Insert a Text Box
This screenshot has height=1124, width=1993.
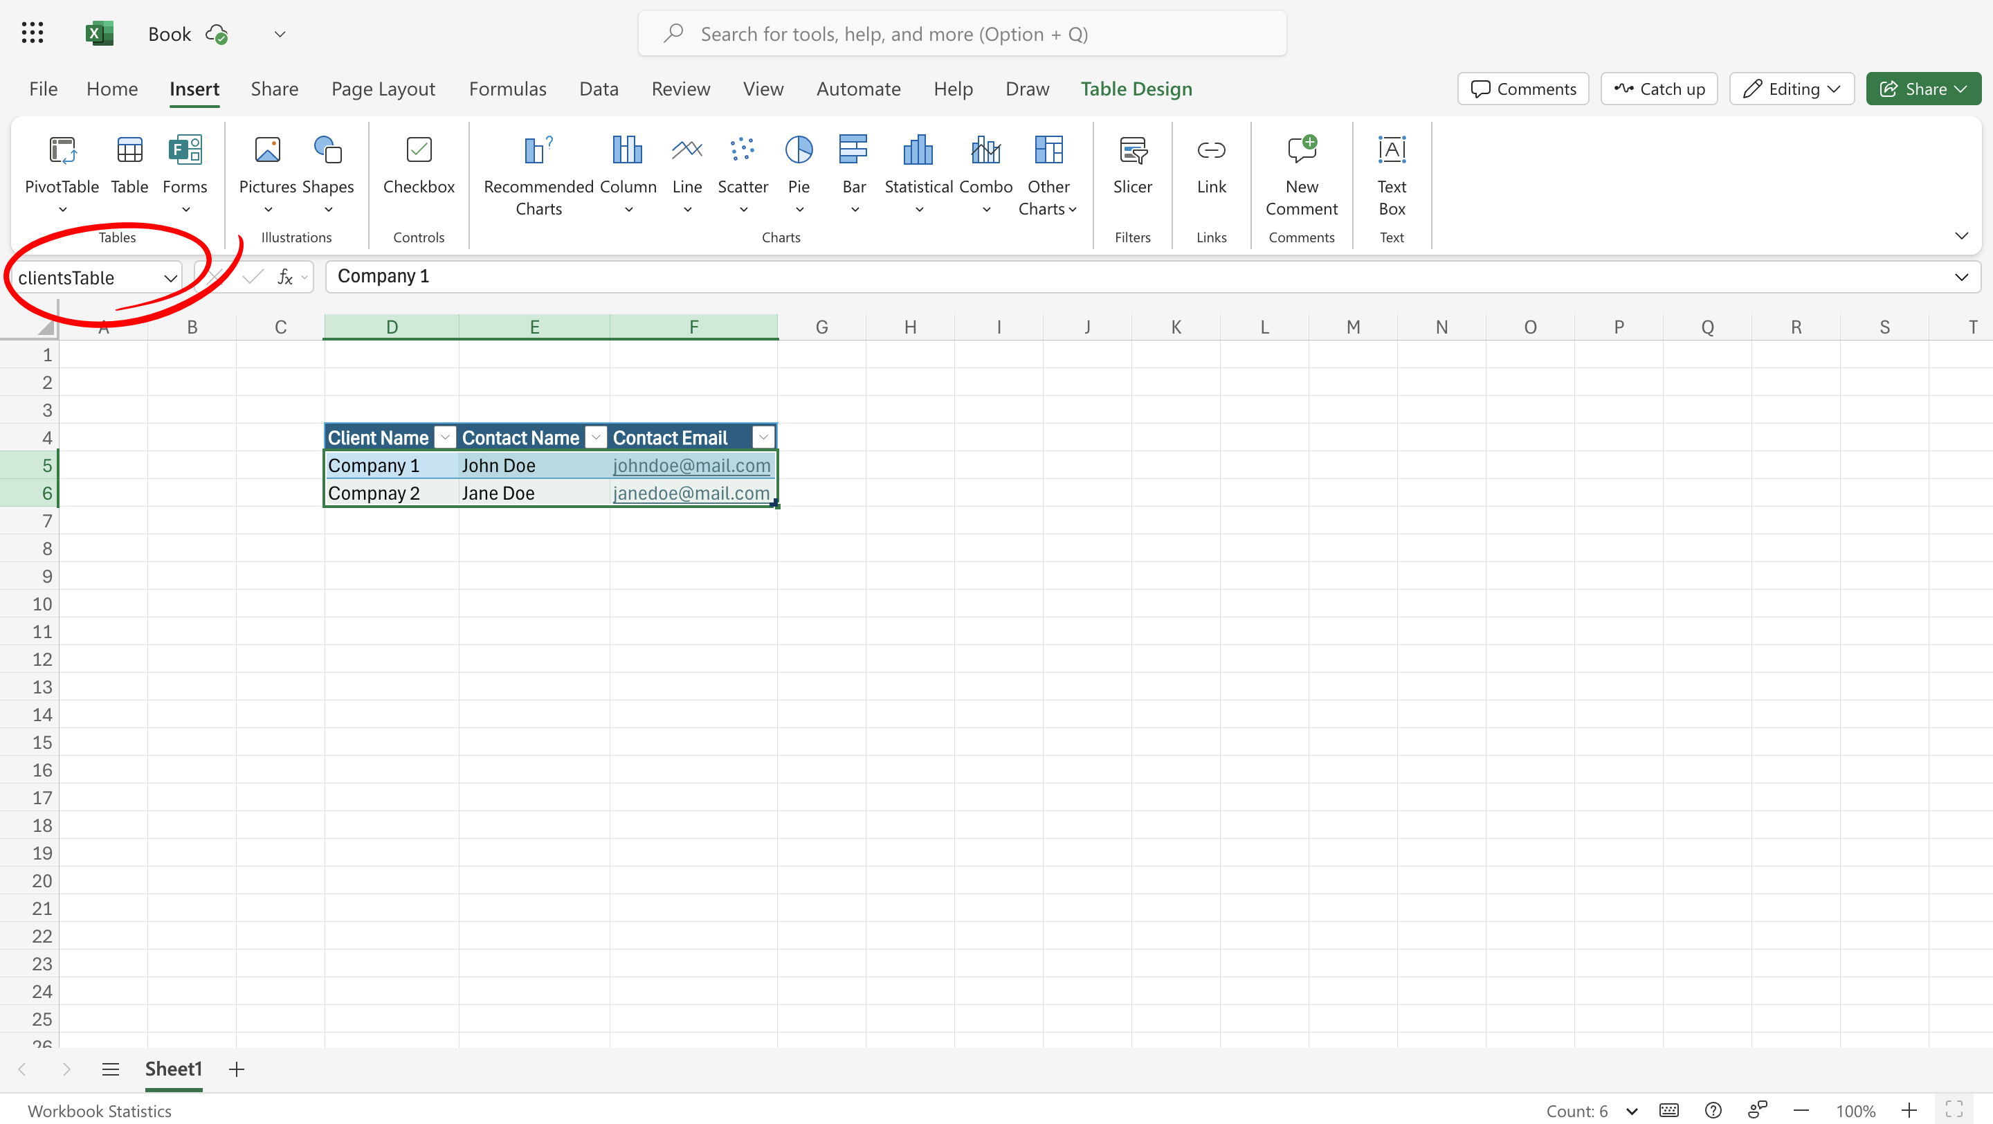[x=1391, y=174]
